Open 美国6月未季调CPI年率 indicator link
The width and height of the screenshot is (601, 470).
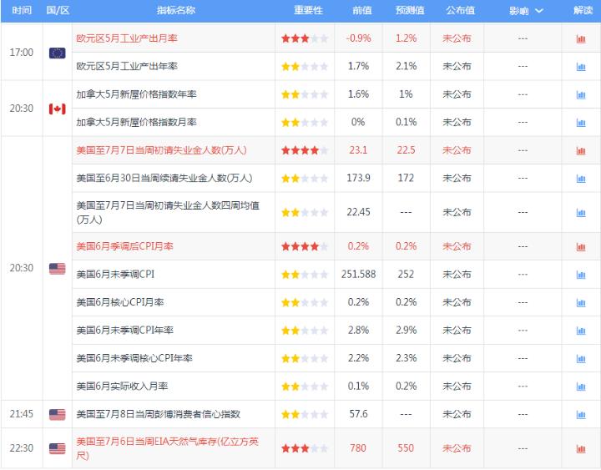124,331
